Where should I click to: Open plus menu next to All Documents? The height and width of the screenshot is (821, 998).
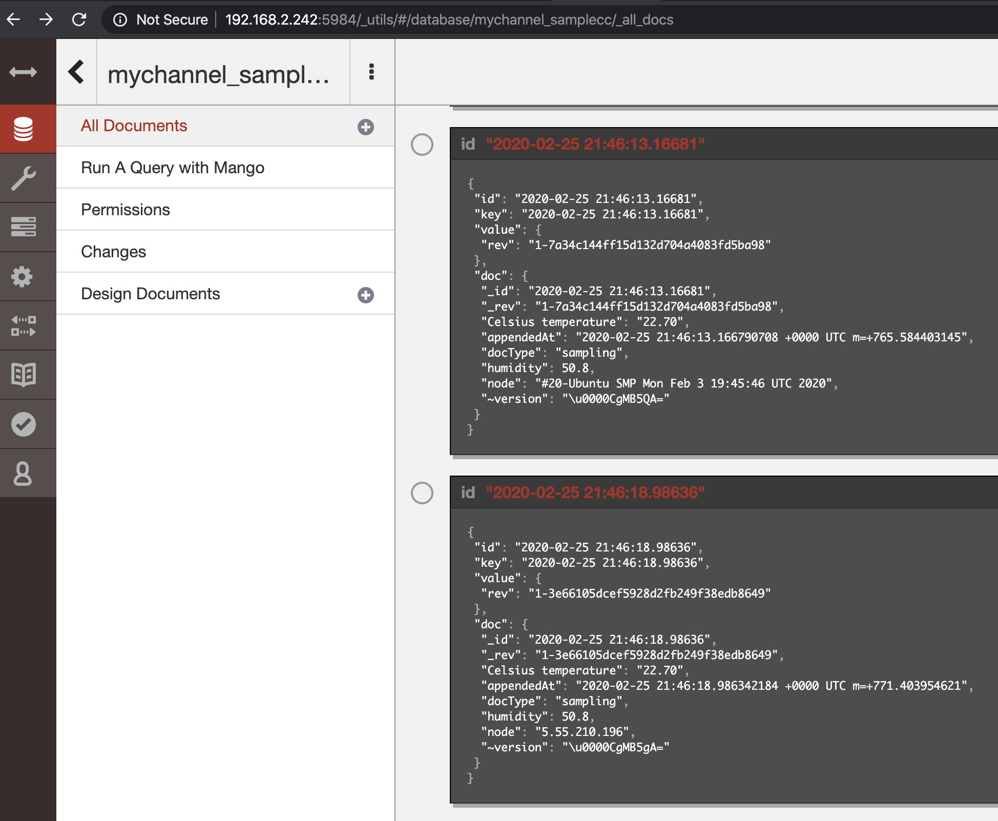365,127
